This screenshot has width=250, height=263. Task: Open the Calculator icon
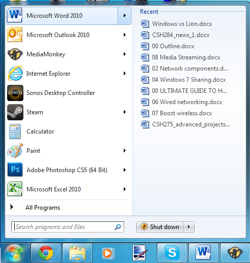pos(15,131)
